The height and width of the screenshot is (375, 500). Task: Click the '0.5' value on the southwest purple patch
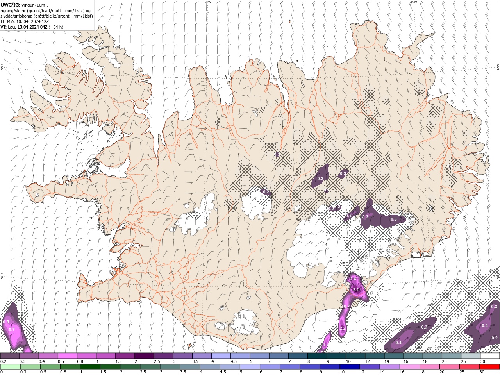(x=6, y=322)
